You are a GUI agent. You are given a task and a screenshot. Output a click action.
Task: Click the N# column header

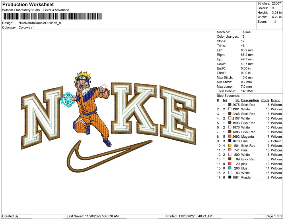pos(225,100)
